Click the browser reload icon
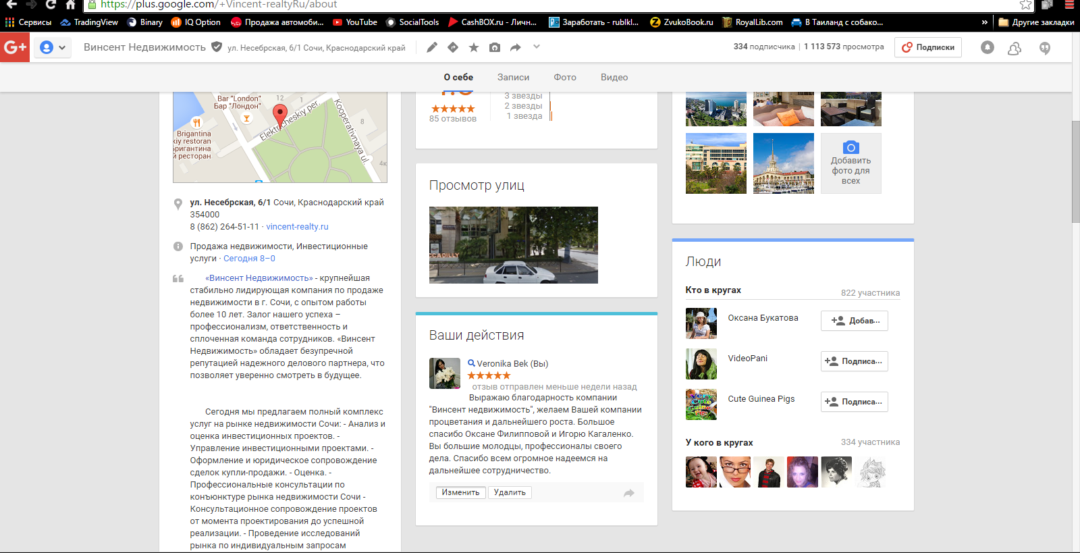Screen dimensions: 1080x553 (x=51, y=4)
